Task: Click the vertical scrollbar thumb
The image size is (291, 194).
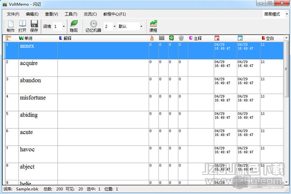Action: click(x=286, y=69)
